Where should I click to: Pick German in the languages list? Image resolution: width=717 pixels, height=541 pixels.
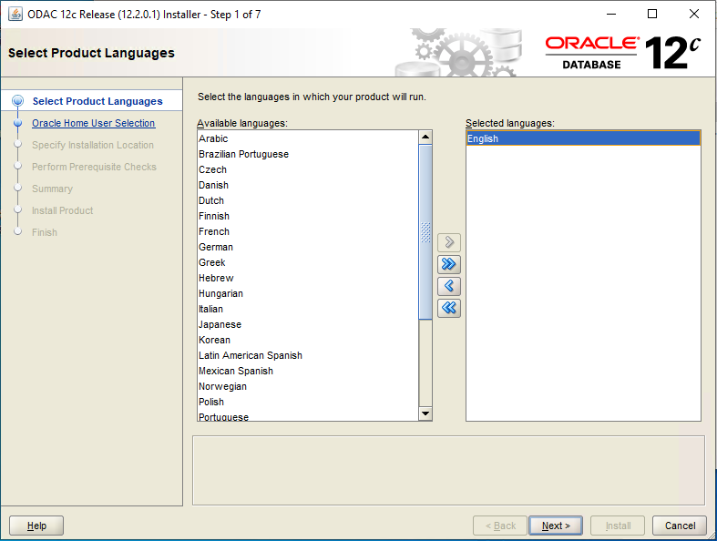coord(308,248)
